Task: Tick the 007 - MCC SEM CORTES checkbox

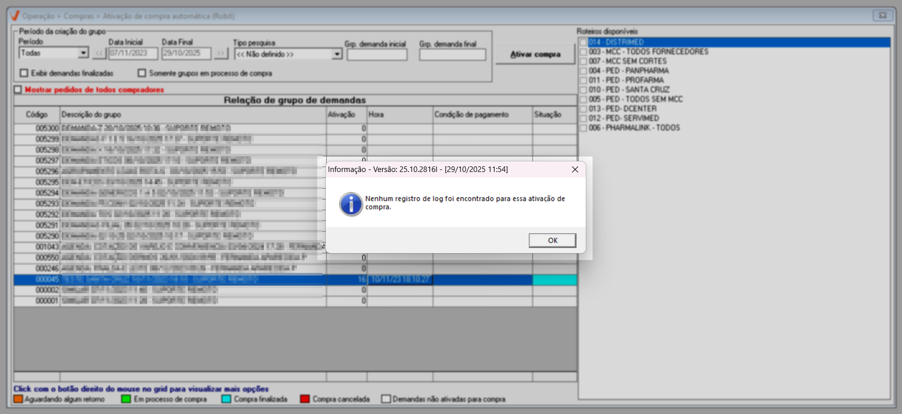Action: (x=584, y=61)
